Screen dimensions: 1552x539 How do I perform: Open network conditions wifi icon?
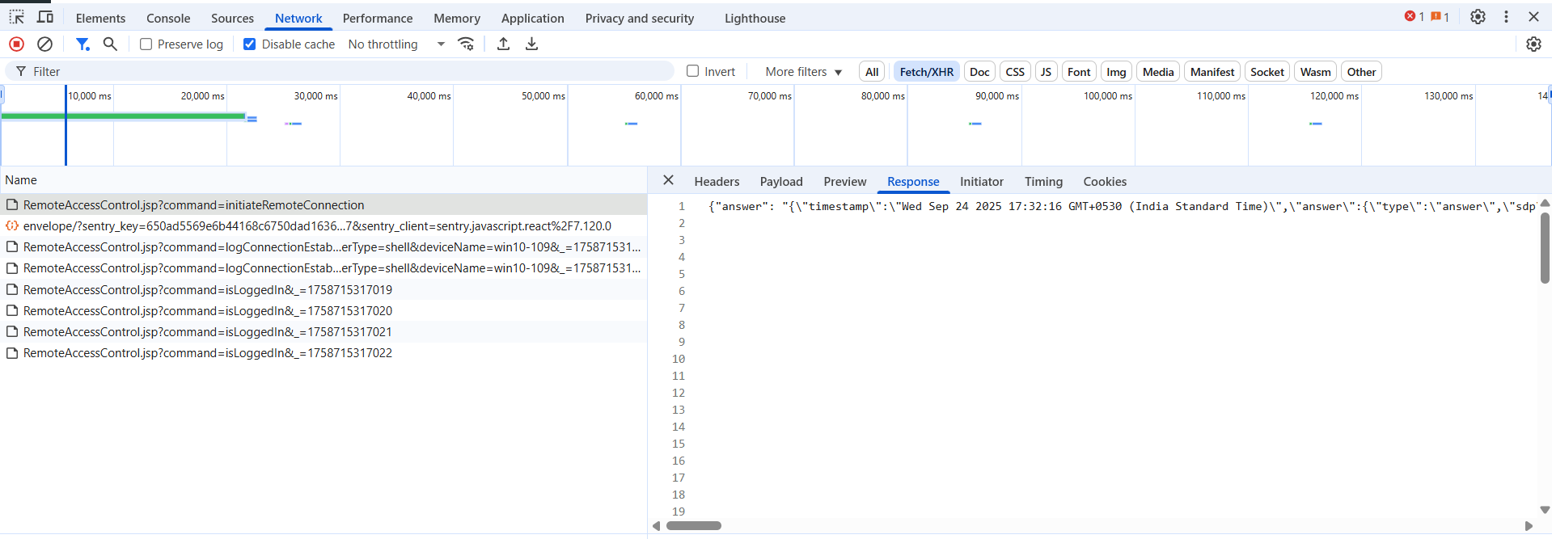click(466, 44)
